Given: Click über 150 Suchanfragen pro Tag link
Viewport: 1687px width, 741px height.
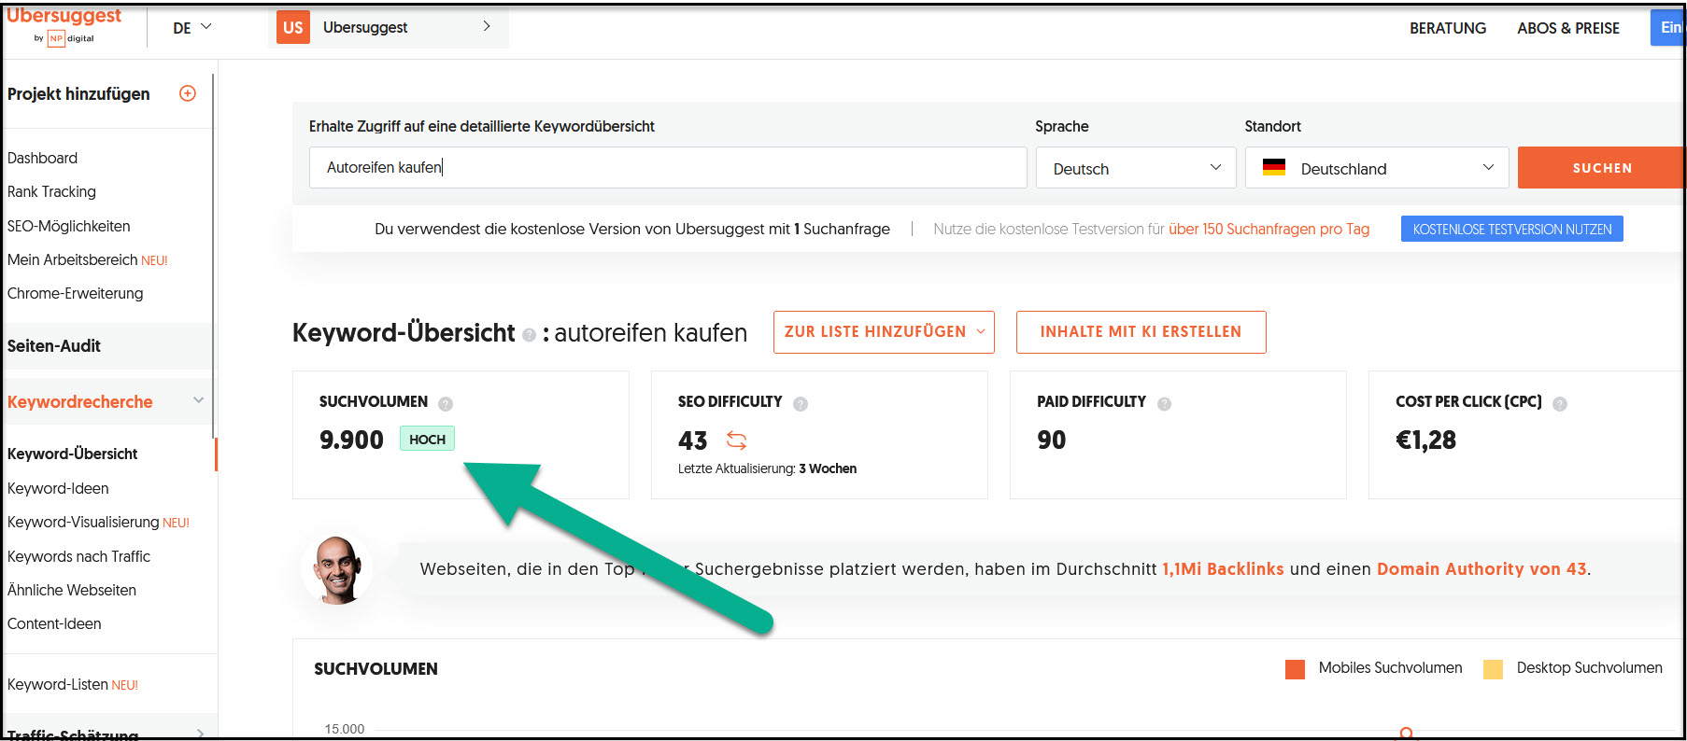Looking at the screenshot, I should pos(1269,229).
